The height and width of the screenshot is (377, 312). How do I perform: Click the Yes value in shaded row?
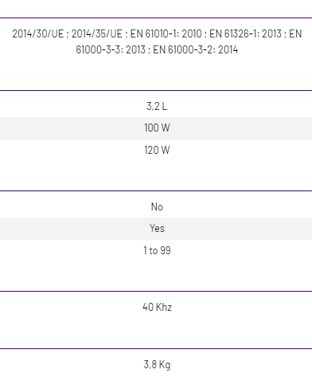[x=157, y=228]
